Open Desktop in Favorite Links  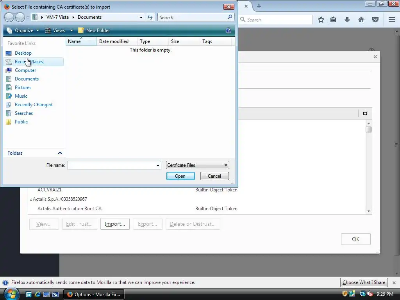coord(23,53)
